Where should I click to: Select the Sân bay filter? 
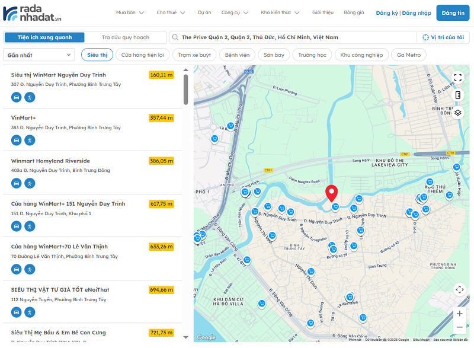pyautogui.click(x=274, y=55)
